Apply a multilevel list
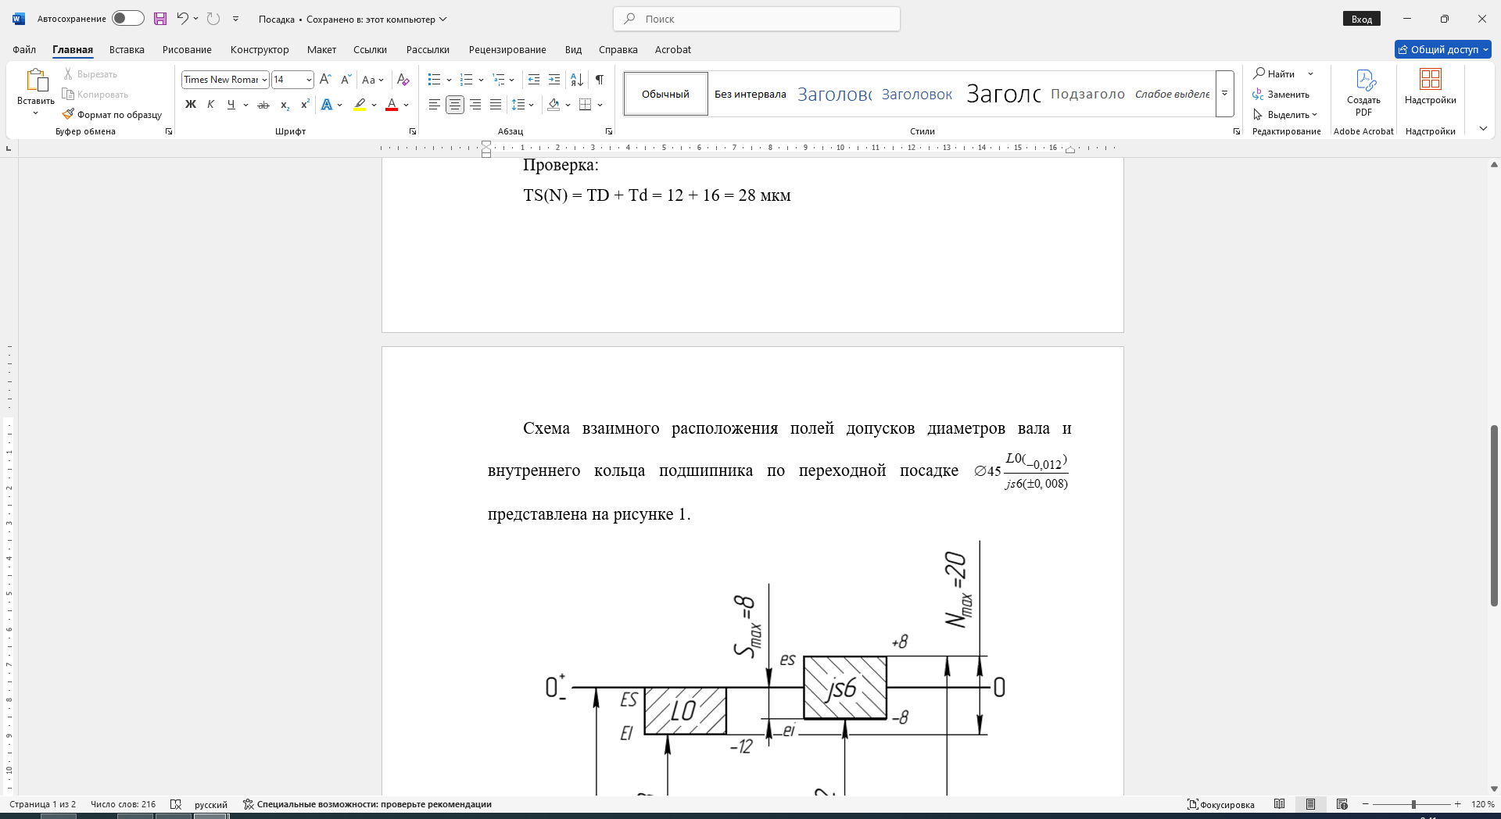Viewport: 1501px width, 819px height. coord(499,80)
